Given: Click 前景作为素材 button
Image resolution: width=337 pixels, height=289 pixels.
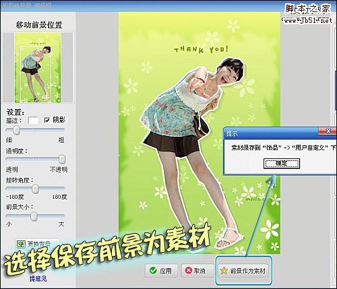Looking at the screenshot, I should tap(243, 271).
